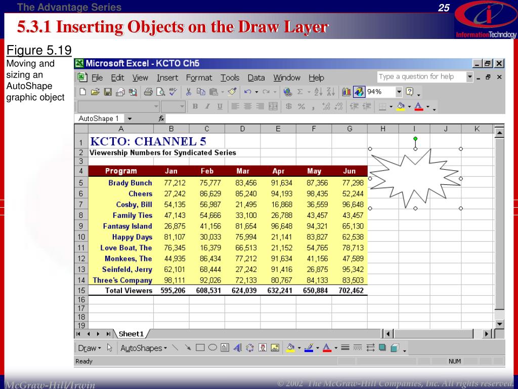
Task: Select the Oval drawing tool
Action: [x=213, y=347]
